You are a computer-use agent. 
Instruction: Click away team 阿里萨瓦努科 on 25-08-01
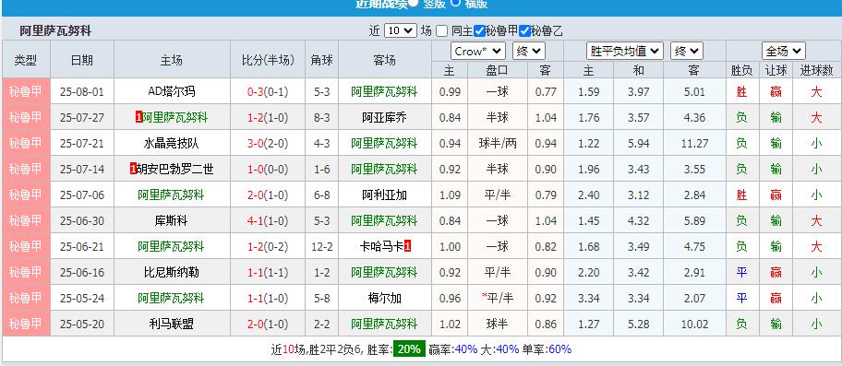pyautogui.click(x=384, y=91)
